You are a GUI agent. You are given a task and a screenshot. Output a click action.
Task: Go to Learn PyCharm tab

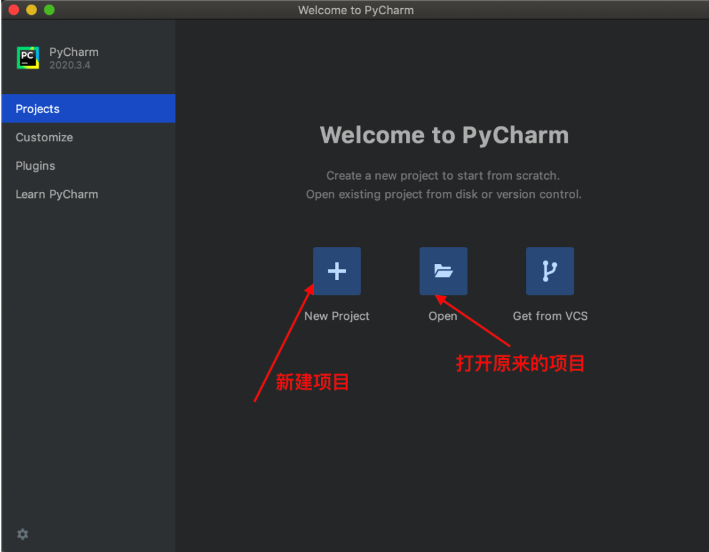pyautogui.click(x=88, y=194)
